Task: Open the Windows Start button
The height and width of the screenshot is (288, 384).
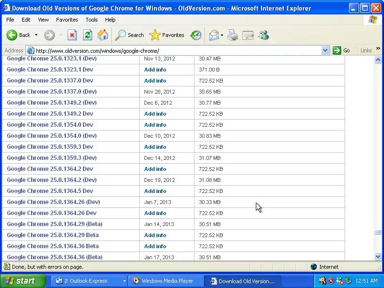Action: (23, 281)
